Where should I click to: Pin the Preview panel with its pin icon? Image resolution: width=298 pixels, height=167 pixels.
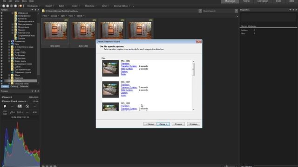coord(35,91)
